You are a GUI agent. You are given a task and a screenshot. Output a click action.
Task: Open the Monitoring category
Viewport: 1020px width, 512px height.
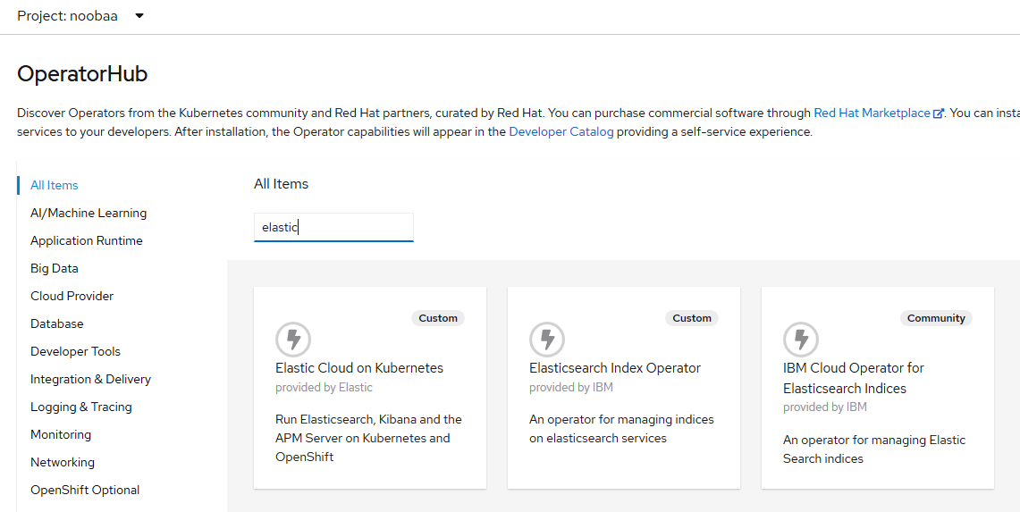click(x=61, y=434)
